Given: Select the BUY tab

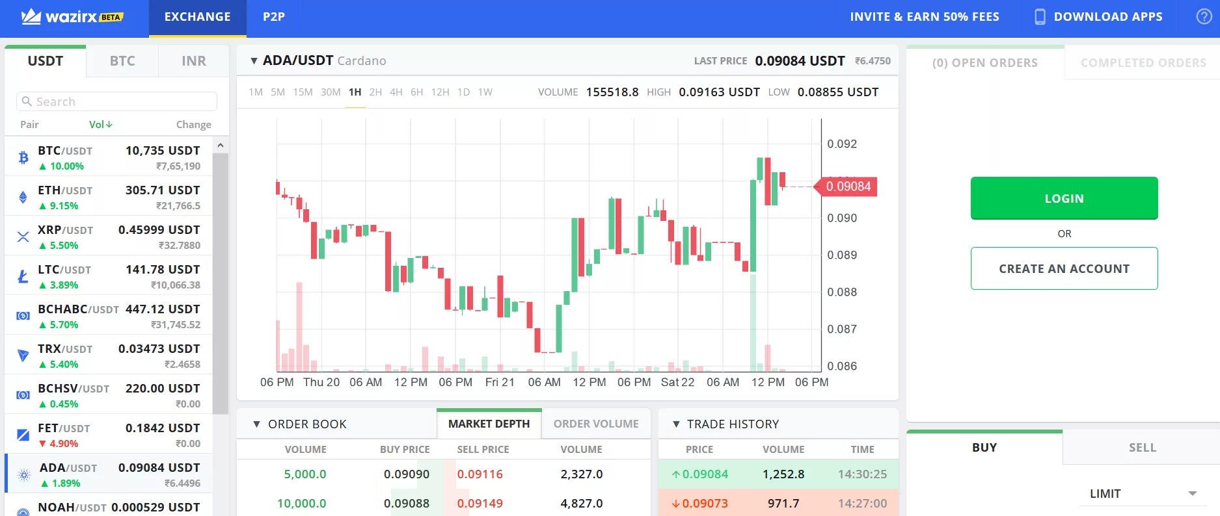Looking at the screenshot, I should point(984,448).
